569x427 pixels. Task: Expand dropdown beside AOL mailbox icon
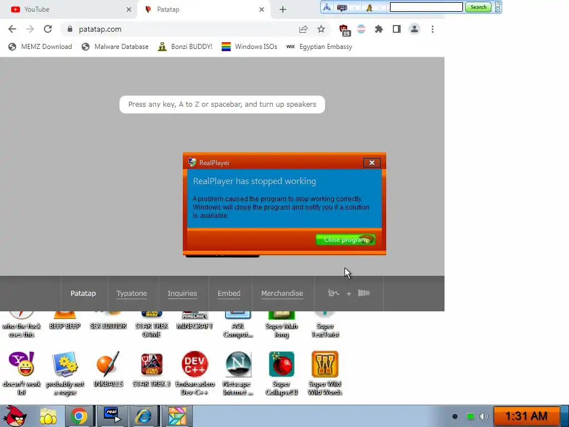[x=354, y=8]
